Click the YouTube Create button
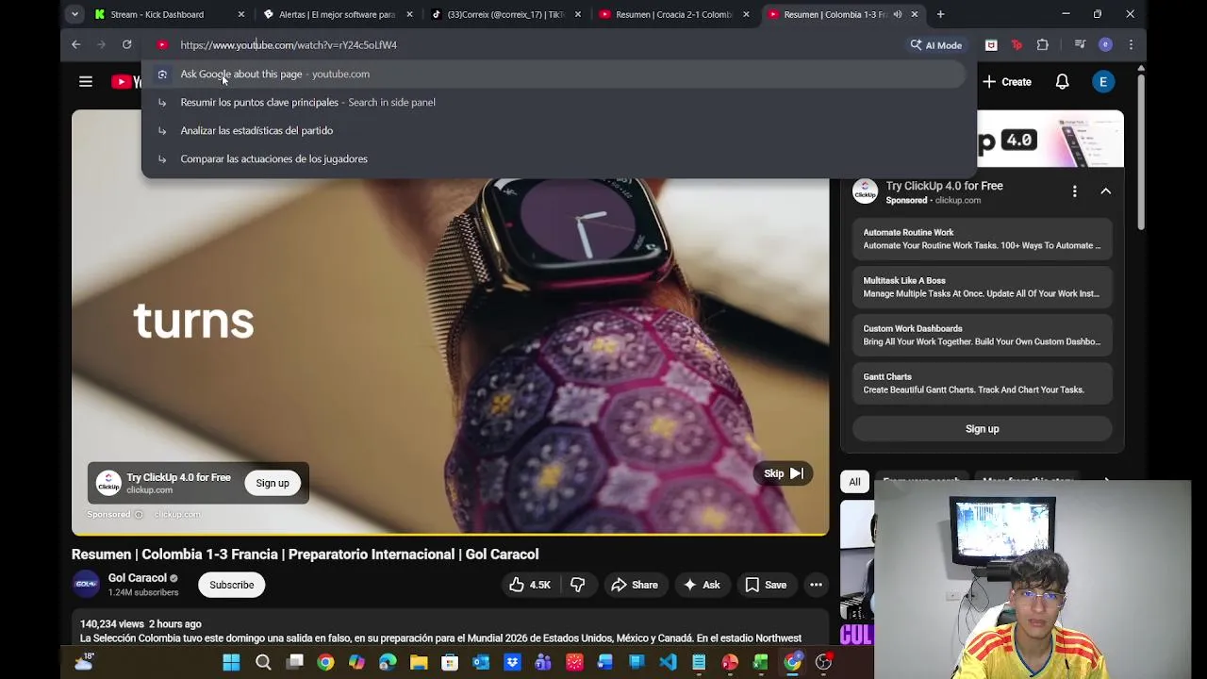The width and height of the screenshot is (1207, 679). (1006, 82)
